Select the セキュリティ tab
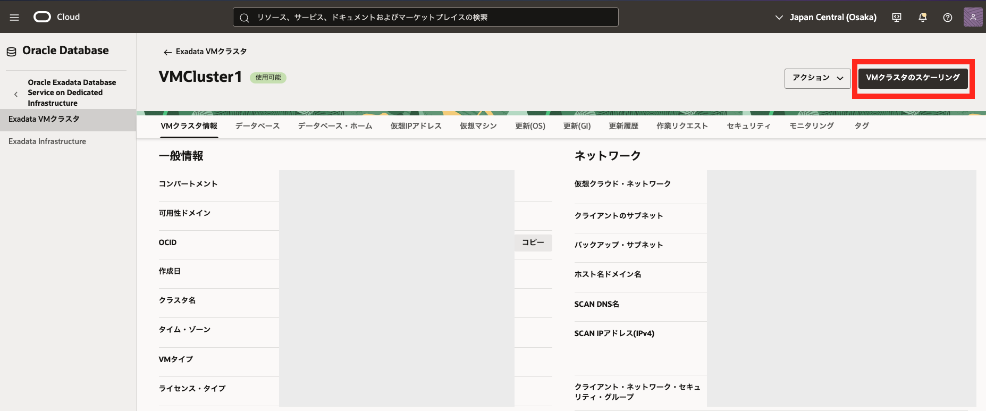 pyautogui.click(x=748, y=126)
